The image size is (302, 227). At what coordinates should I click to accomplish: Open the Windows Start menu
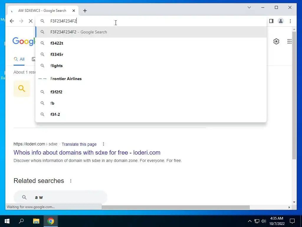[7, 221]
